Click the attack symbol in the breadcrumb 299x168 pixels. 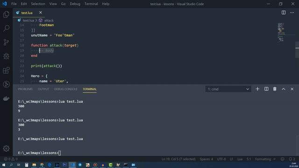(x=49, y=21)
